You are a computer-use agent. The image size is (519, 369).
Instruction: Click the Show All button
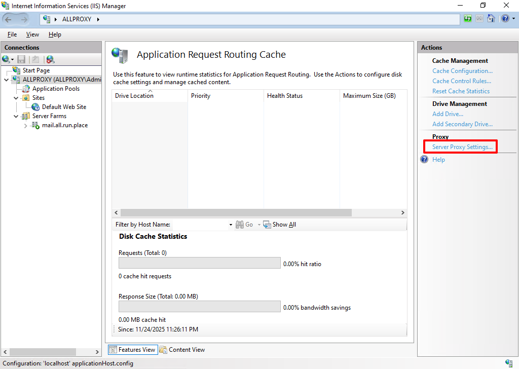(x=280, y=225)
